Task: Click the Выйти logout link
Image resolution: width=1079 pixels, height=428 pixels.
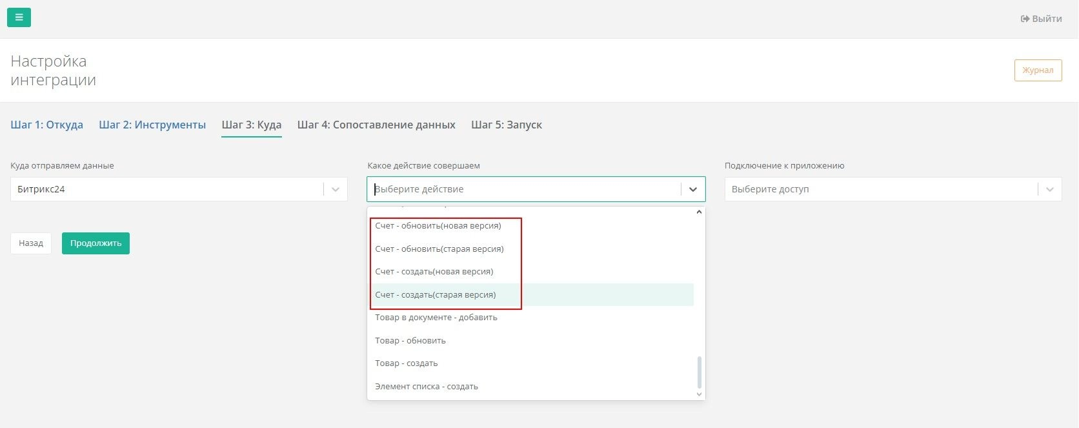Action: [1041, 19]
